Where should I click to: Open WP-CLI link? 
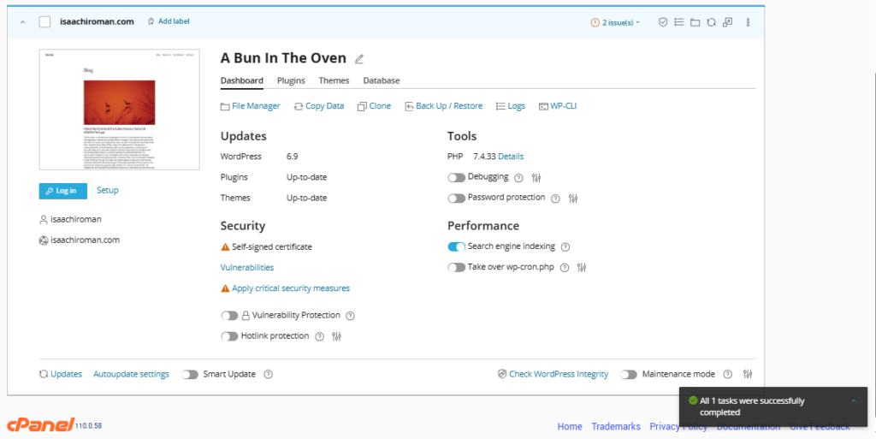coord(558,106)
